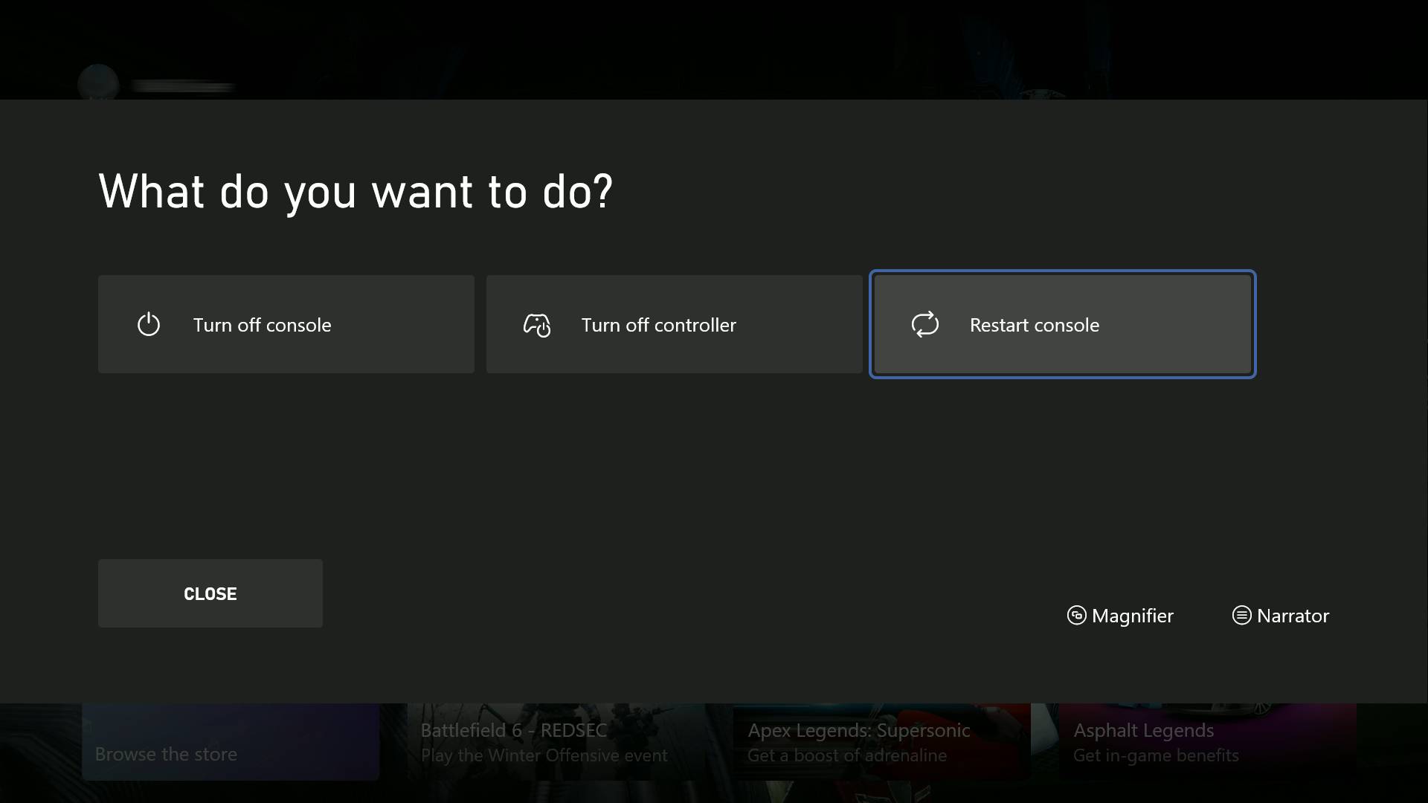Select the Turn off console option
This screenshot has width=1428, height=803.
point(286,324)
